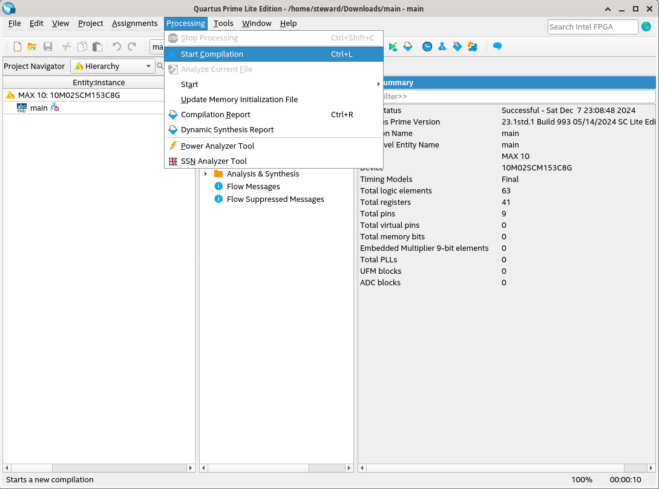Screen dimensions: 659x489
Task: Click the Save floppy disk icon
Action: [48, 47]
